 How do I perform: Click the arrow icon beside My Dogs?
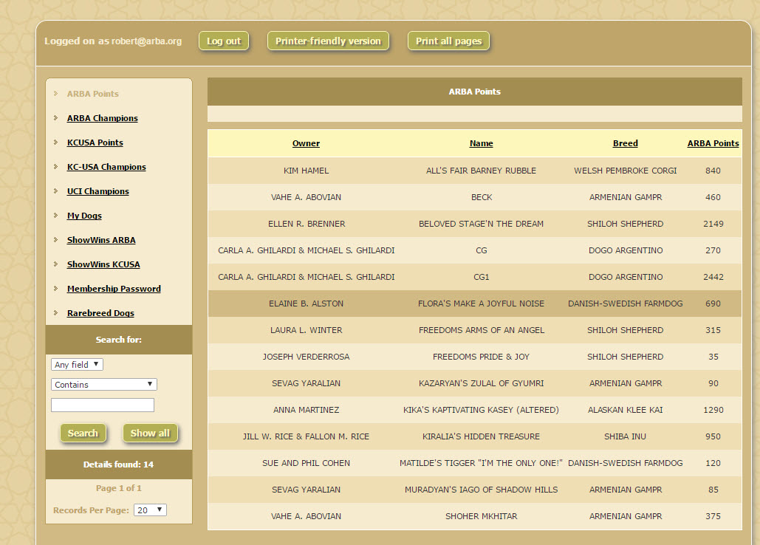point(56,216)
